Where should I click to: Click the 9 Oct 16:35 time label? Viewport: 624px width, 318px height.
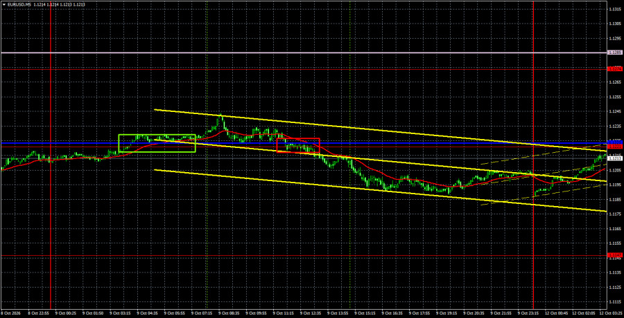[392, 313]
